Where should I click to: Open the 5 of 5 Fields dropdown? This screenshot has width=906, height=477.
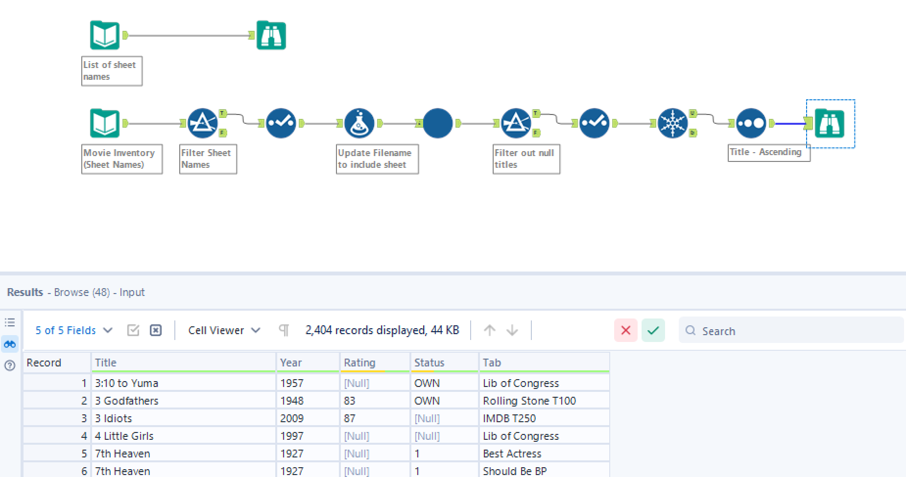[x=72, y=330]
